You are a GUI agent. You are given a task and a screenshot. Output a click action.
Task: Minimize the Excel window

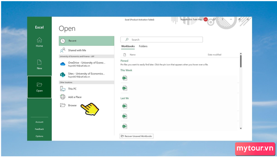coord(231,19)
